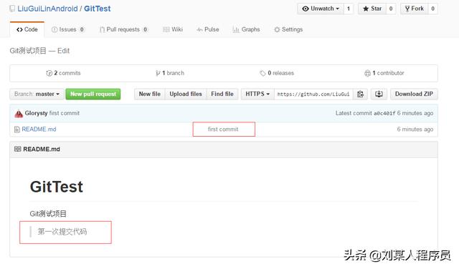Open the GitTest repository link
Screen dimensions: 459x269
(98, 9)
